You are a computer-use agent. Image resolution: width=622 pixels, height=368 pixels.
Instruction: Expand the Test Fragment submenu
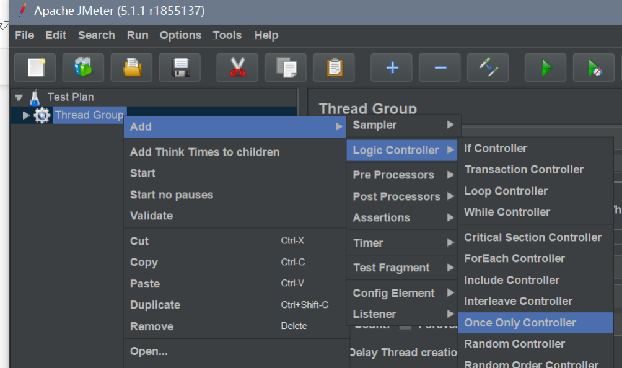(x=402, y=268)
